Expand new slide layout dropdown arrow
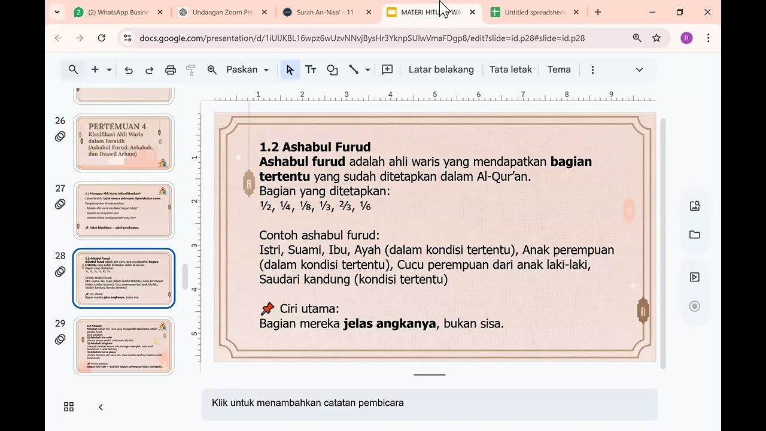 [109, 70]
